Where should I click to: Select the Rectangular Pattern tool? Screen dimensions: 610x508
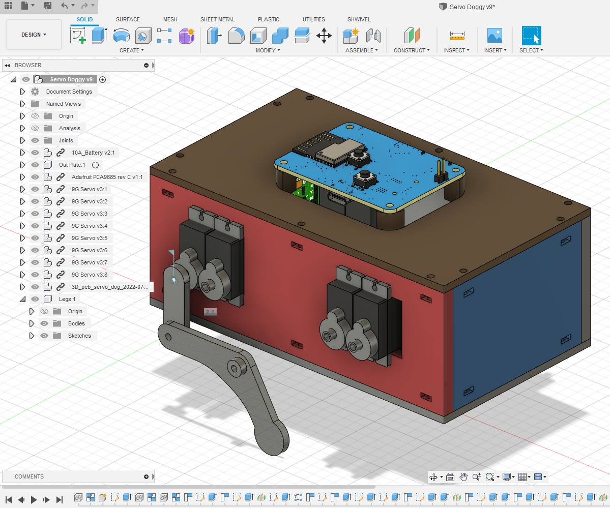click(164, 36)
